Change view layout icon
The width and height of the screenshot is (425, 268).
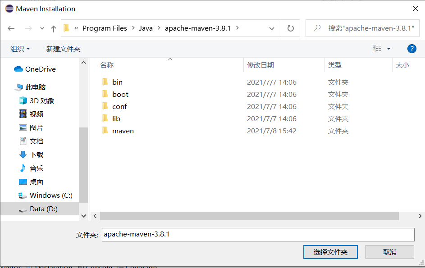pos(377,49)
